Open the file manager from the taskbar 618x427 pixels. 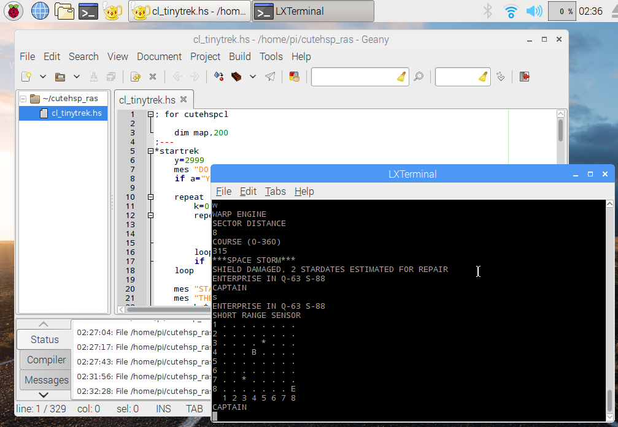point(64,11)
